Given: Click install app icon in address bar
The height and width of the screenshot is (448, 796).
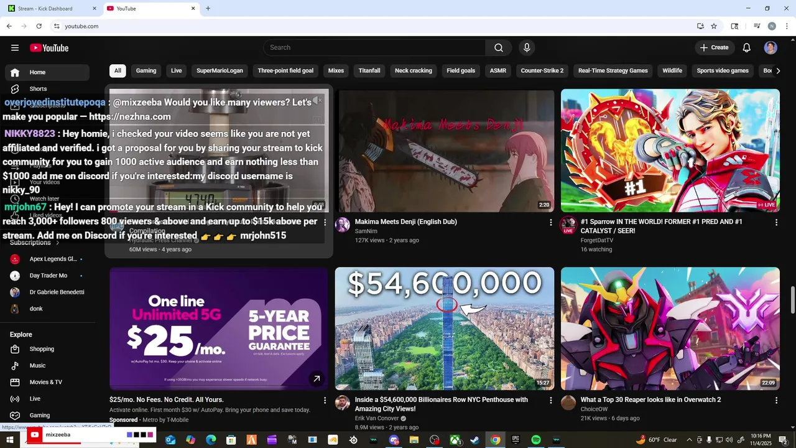Looking at the screenshot, I should point(700,26).
